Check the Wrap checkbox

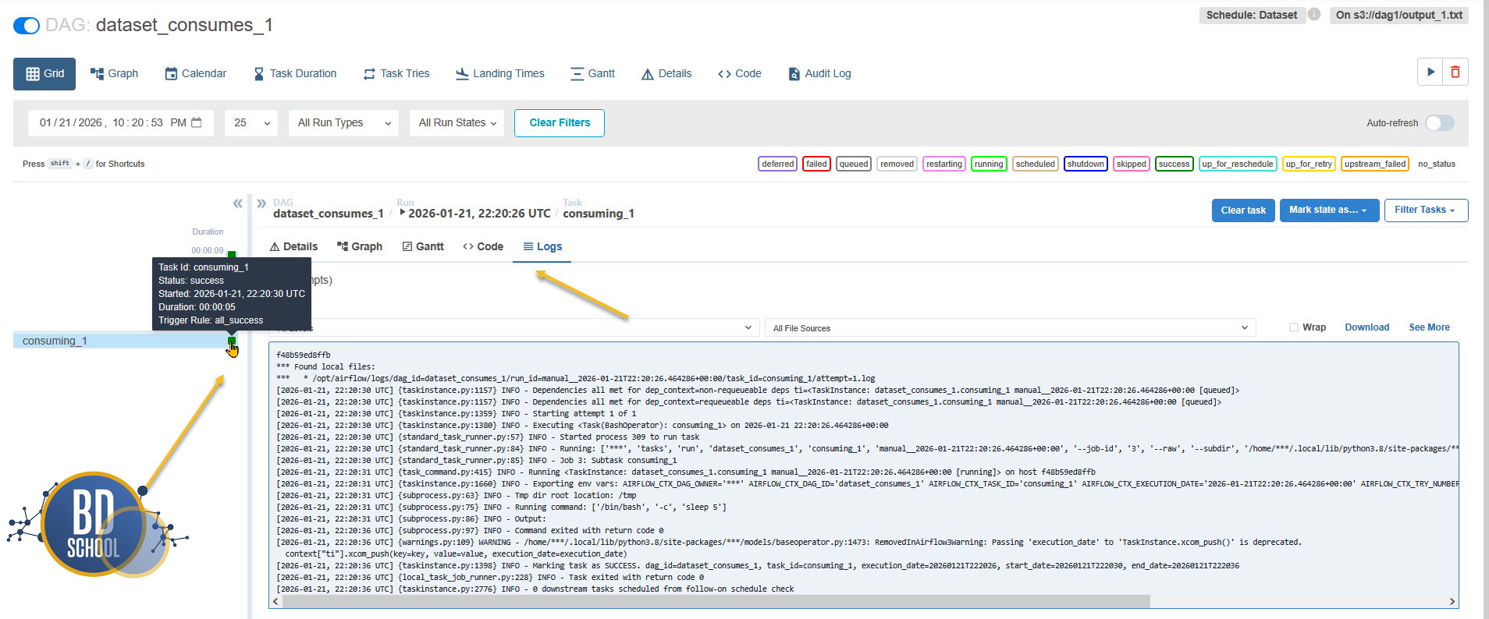click(1294, 327)
